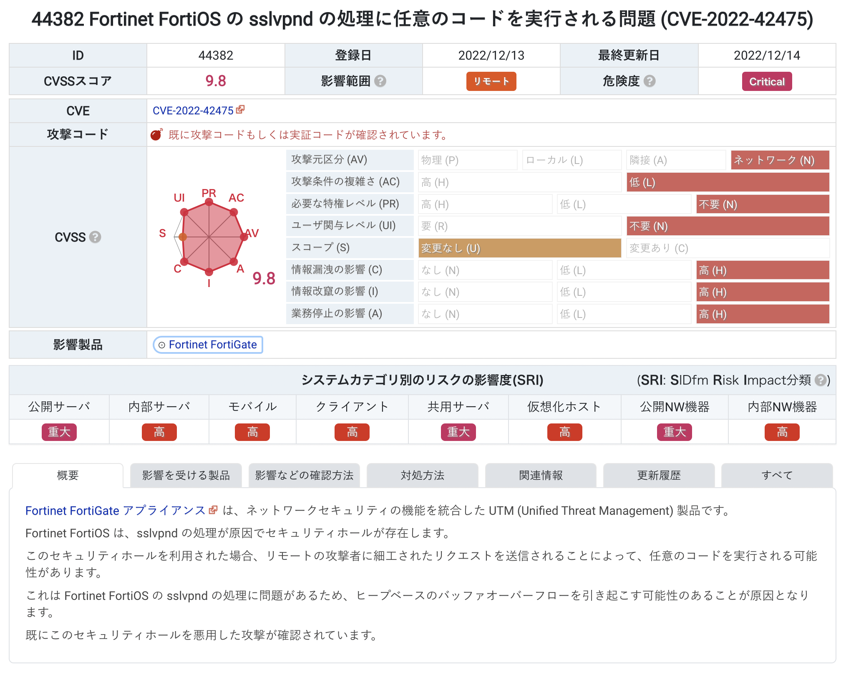Click the Critical severity badge
The image size is (846, 675).
pos(767,81)
